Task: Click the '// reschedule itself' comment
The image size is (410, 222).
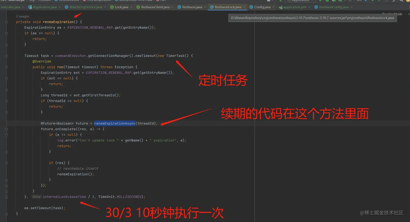Action: 78,168
